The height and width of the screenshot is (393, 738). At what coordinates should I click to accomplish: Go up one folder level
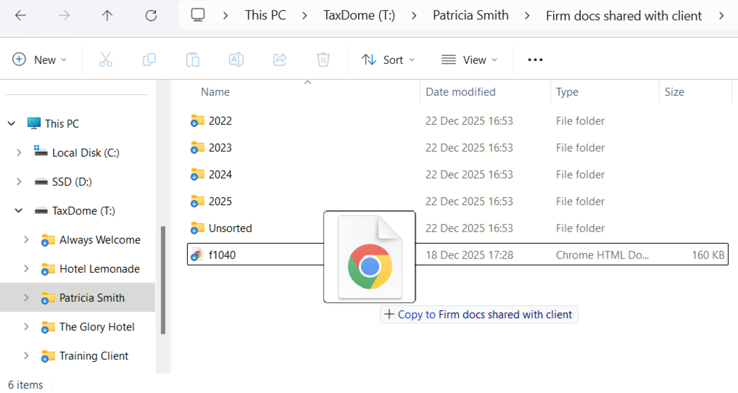coord(107,16)
